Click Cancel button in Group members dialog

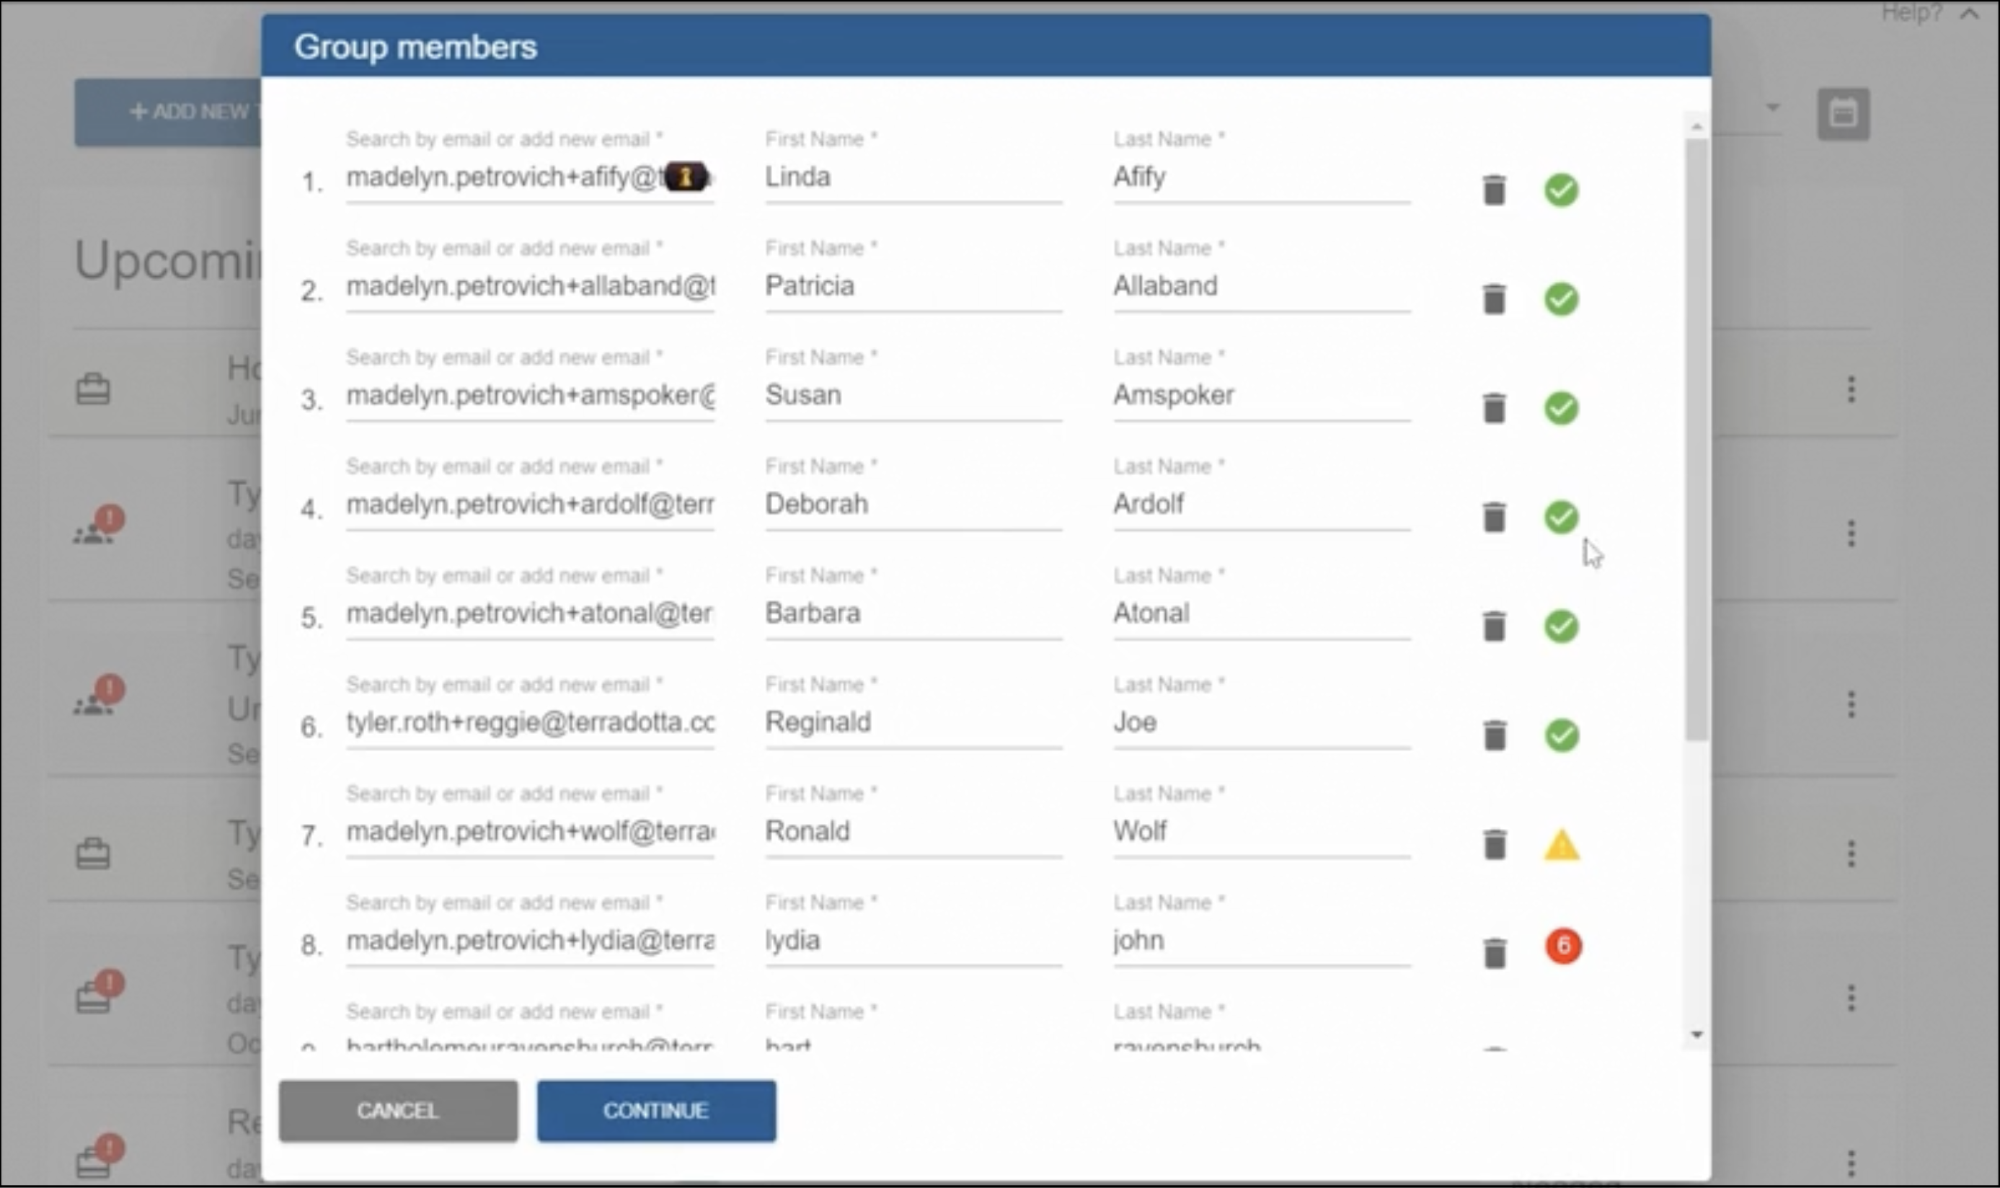coord(398,1110)
